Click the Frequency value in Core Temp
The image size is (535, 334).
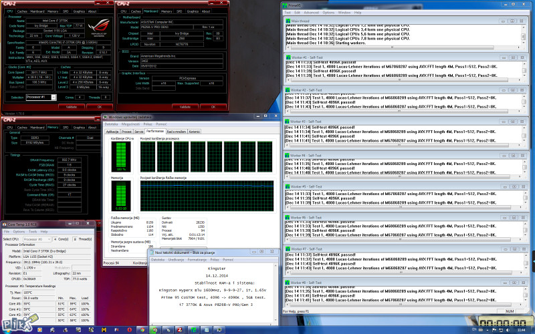click(57, 262)
